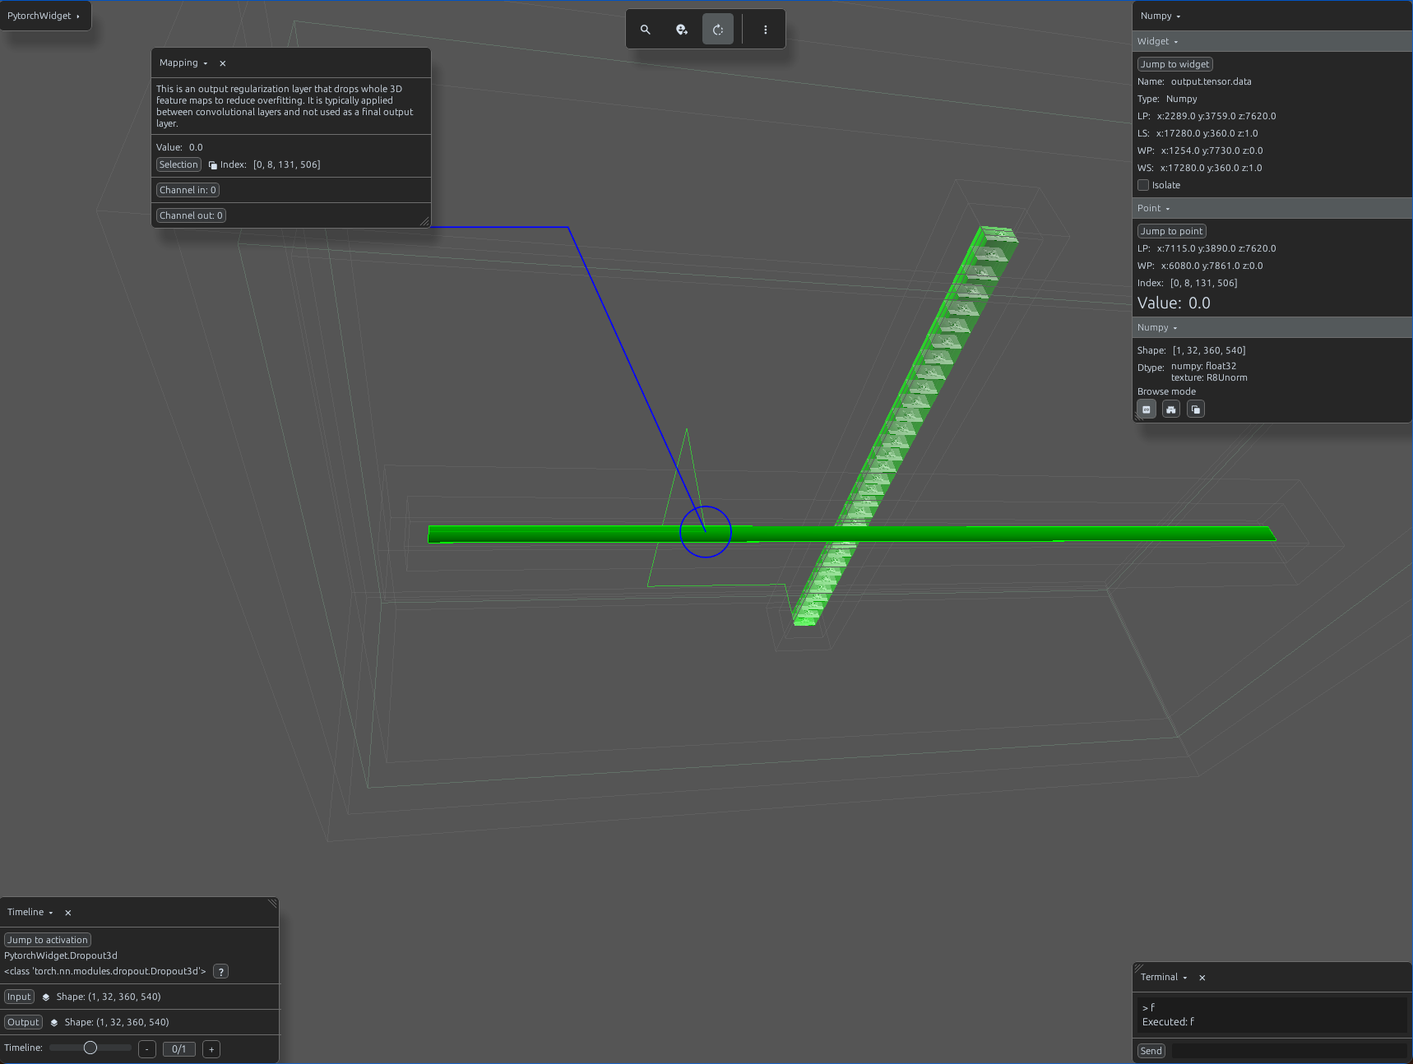Click the Output button in Timeline panel

(x=23, y=1022)
